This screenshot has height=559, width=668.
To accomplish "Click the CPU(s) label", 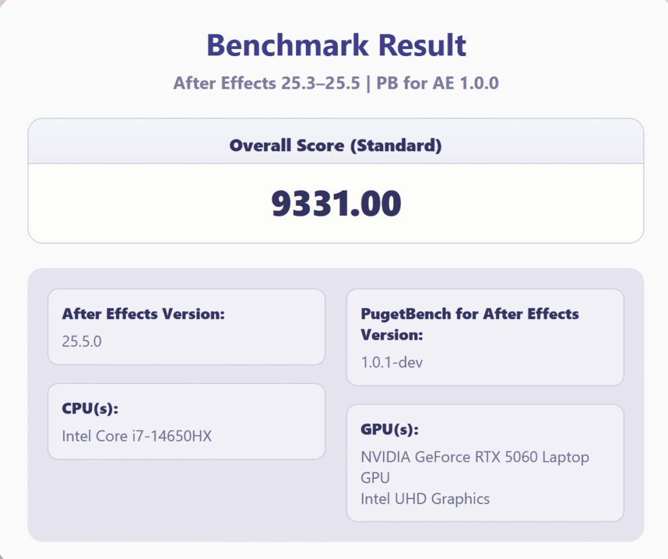I will tap(90, 408).
